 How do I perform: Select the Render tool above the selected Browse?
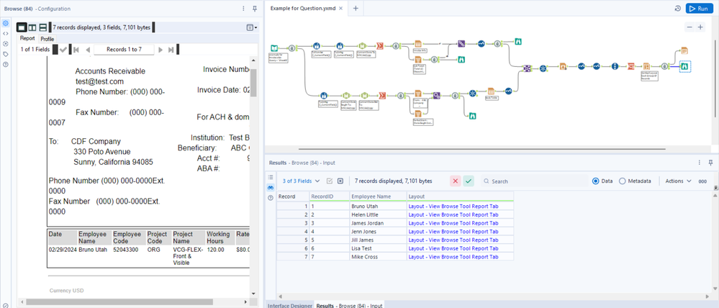pyautogui.click(x=684, y=50)
